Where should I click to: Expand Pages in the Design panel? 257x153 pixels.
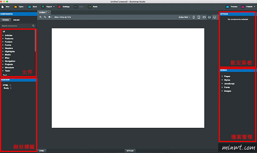[222, 76]
